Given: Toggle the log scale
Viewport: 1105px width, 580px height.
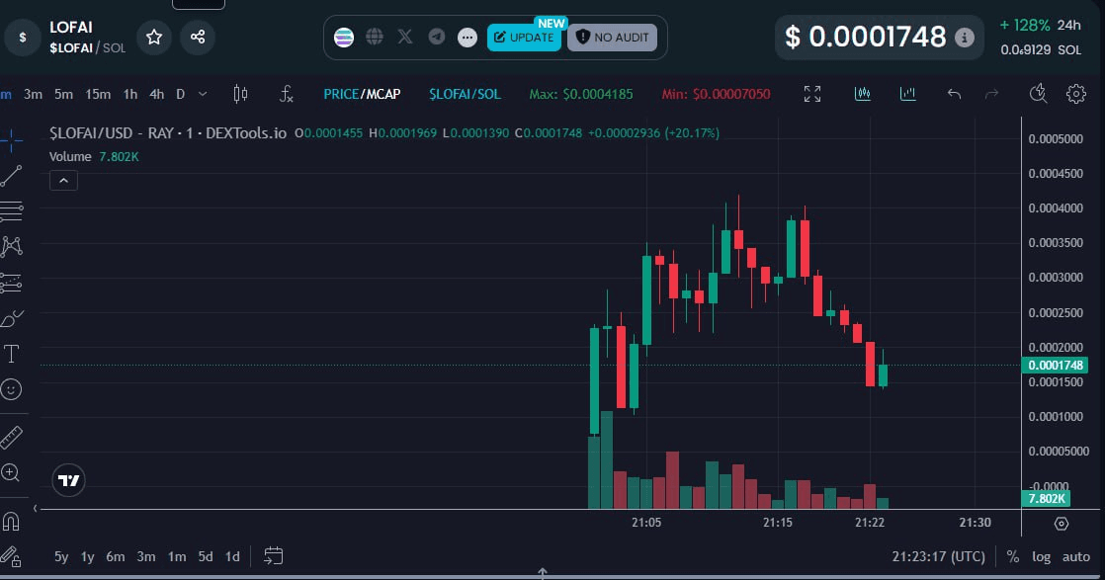Looking at the screenshot, I should pyautogui.click(x=1041, y=556).
